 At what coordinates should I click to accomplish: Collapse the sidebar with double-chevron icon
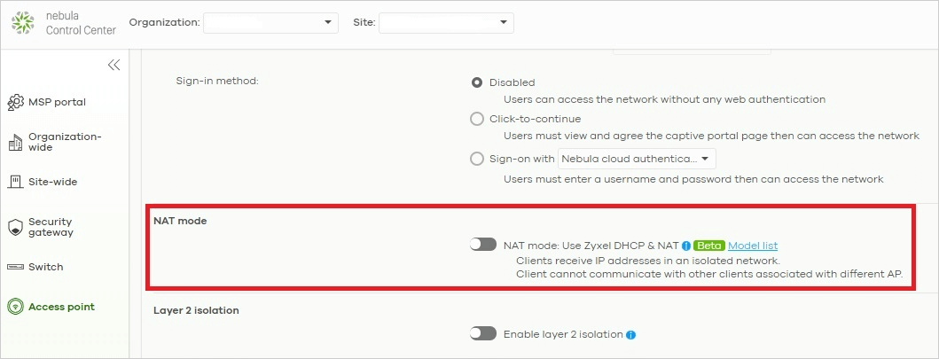(x=113, y=65)
